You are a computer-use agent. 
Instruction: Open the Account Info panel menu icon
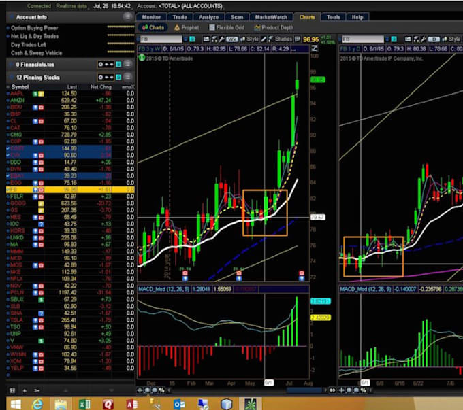point(128,17)
